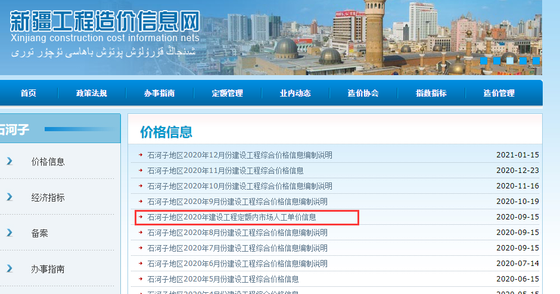Viewport: 560px width, 294px height.
Task: Click red arrow bullet of 人工单价信息 row
Action: click(x=141, y=216)
